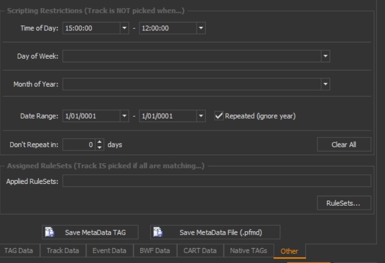Viewport: 385px width, 263px height.
Task: Switch to the Track Data tab
Action: point(63,251)
